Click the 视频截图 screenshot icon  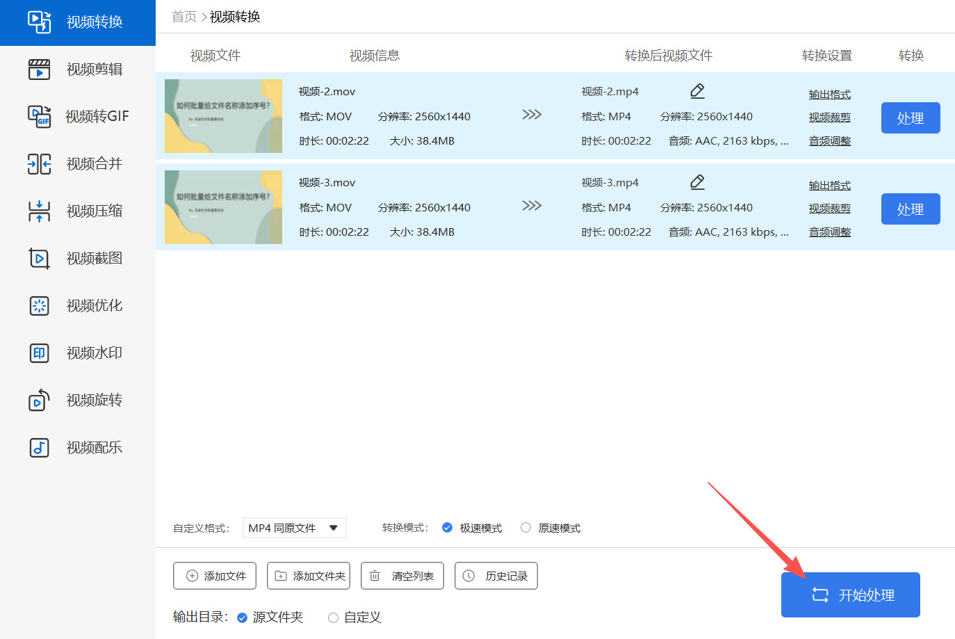[39, 258]
